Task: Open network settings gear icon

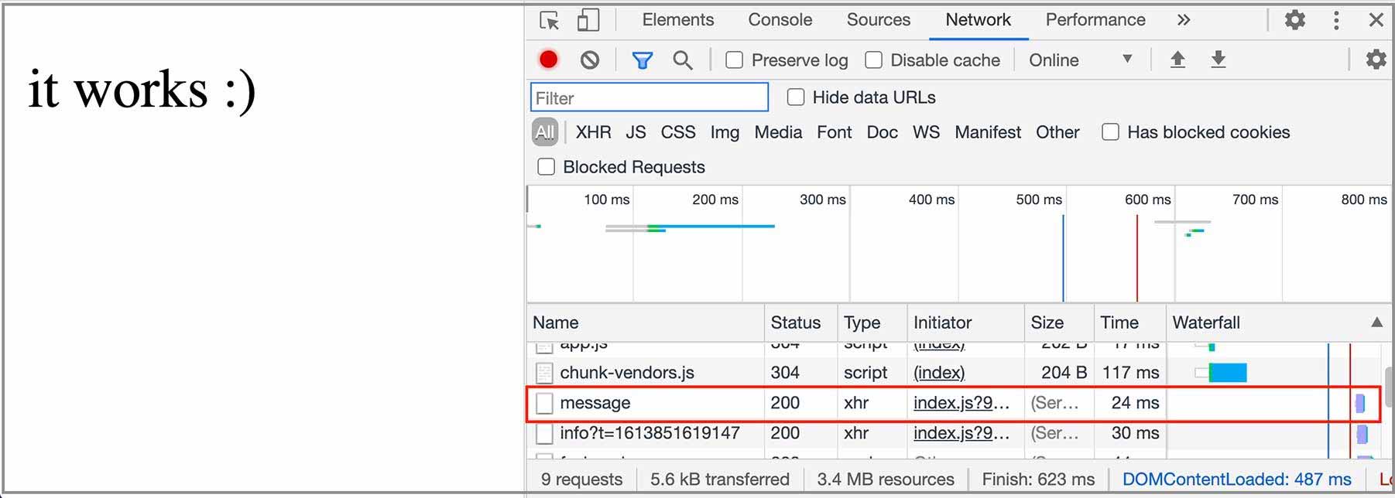Action: pyautogui.click(x=1376, y=60)
